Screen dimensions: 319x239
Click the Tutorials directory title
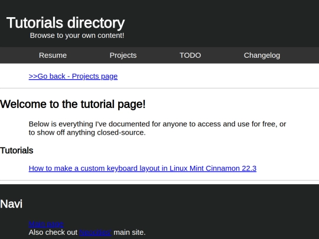point(66,23)
